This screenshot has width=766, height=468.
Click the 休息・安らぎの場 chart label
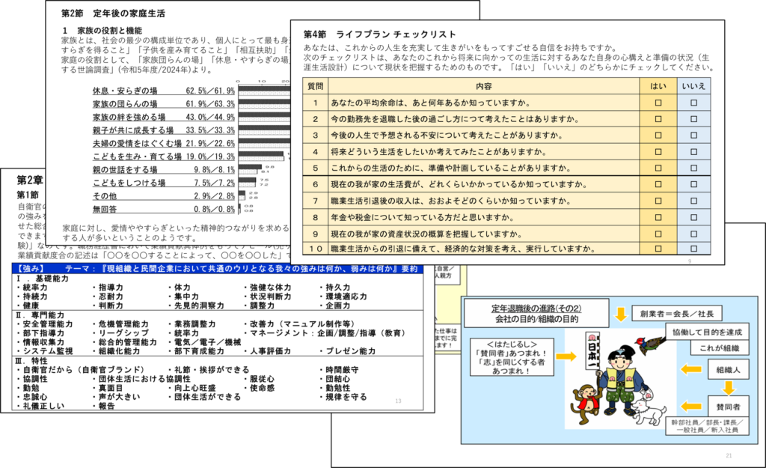click(x=125, y=91)
